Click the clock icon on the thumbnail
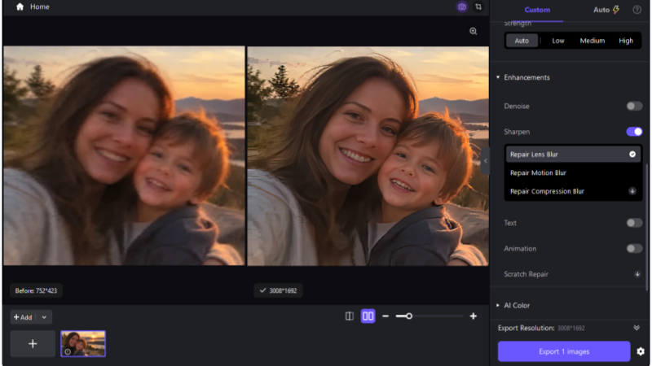The image size is (652, 366). point(68,351)
